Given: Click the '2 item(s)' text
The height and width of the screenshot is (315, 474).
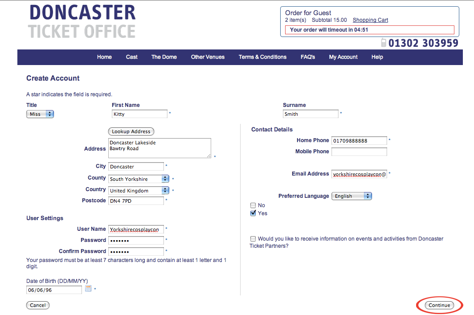Looking at the screenshot, I should (296, 20).
